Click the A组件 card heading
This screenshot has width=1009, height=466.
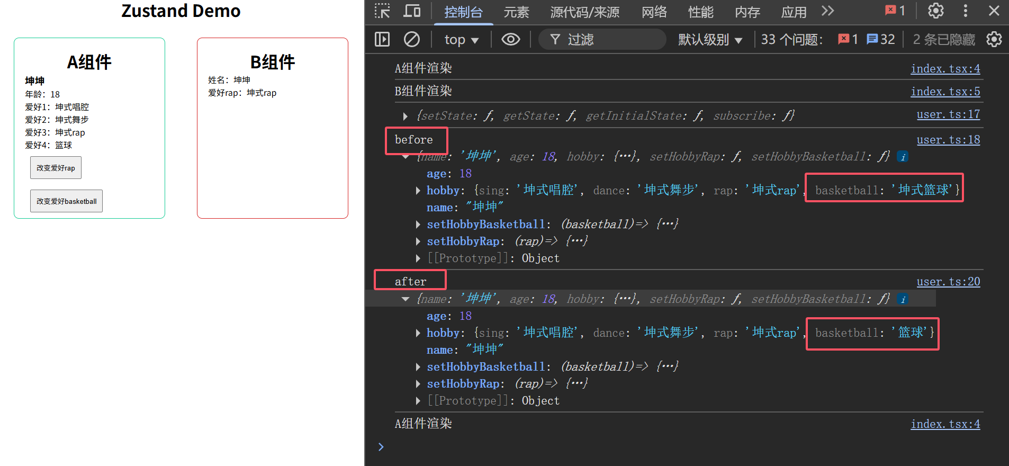coord(89,62)
